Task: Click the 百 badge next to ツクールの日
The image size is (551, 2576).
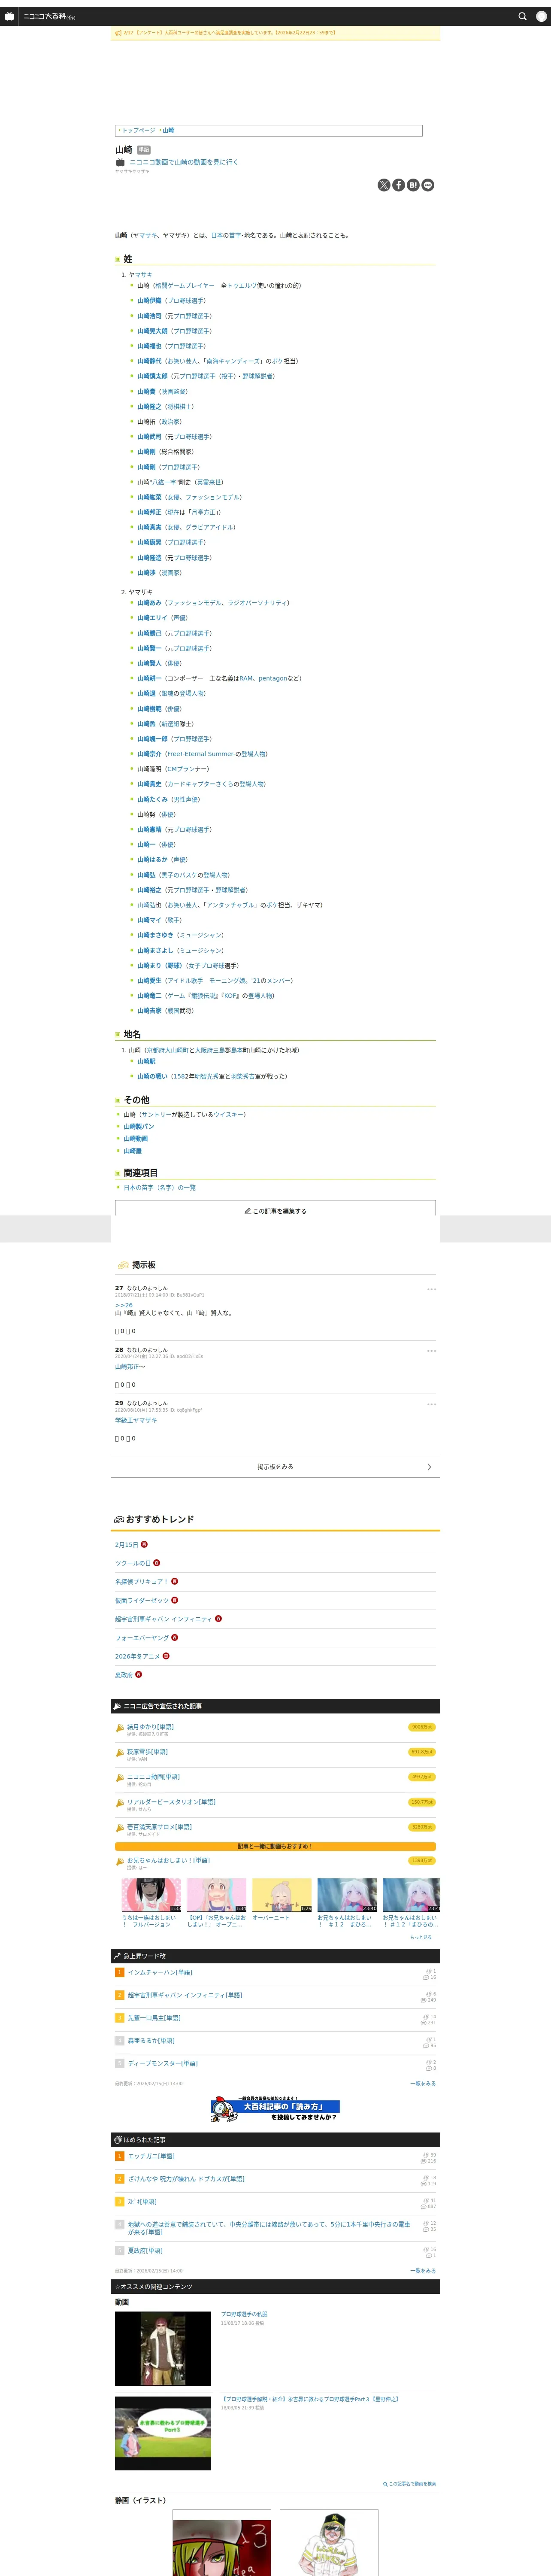Action: [x=156, y=1563]
